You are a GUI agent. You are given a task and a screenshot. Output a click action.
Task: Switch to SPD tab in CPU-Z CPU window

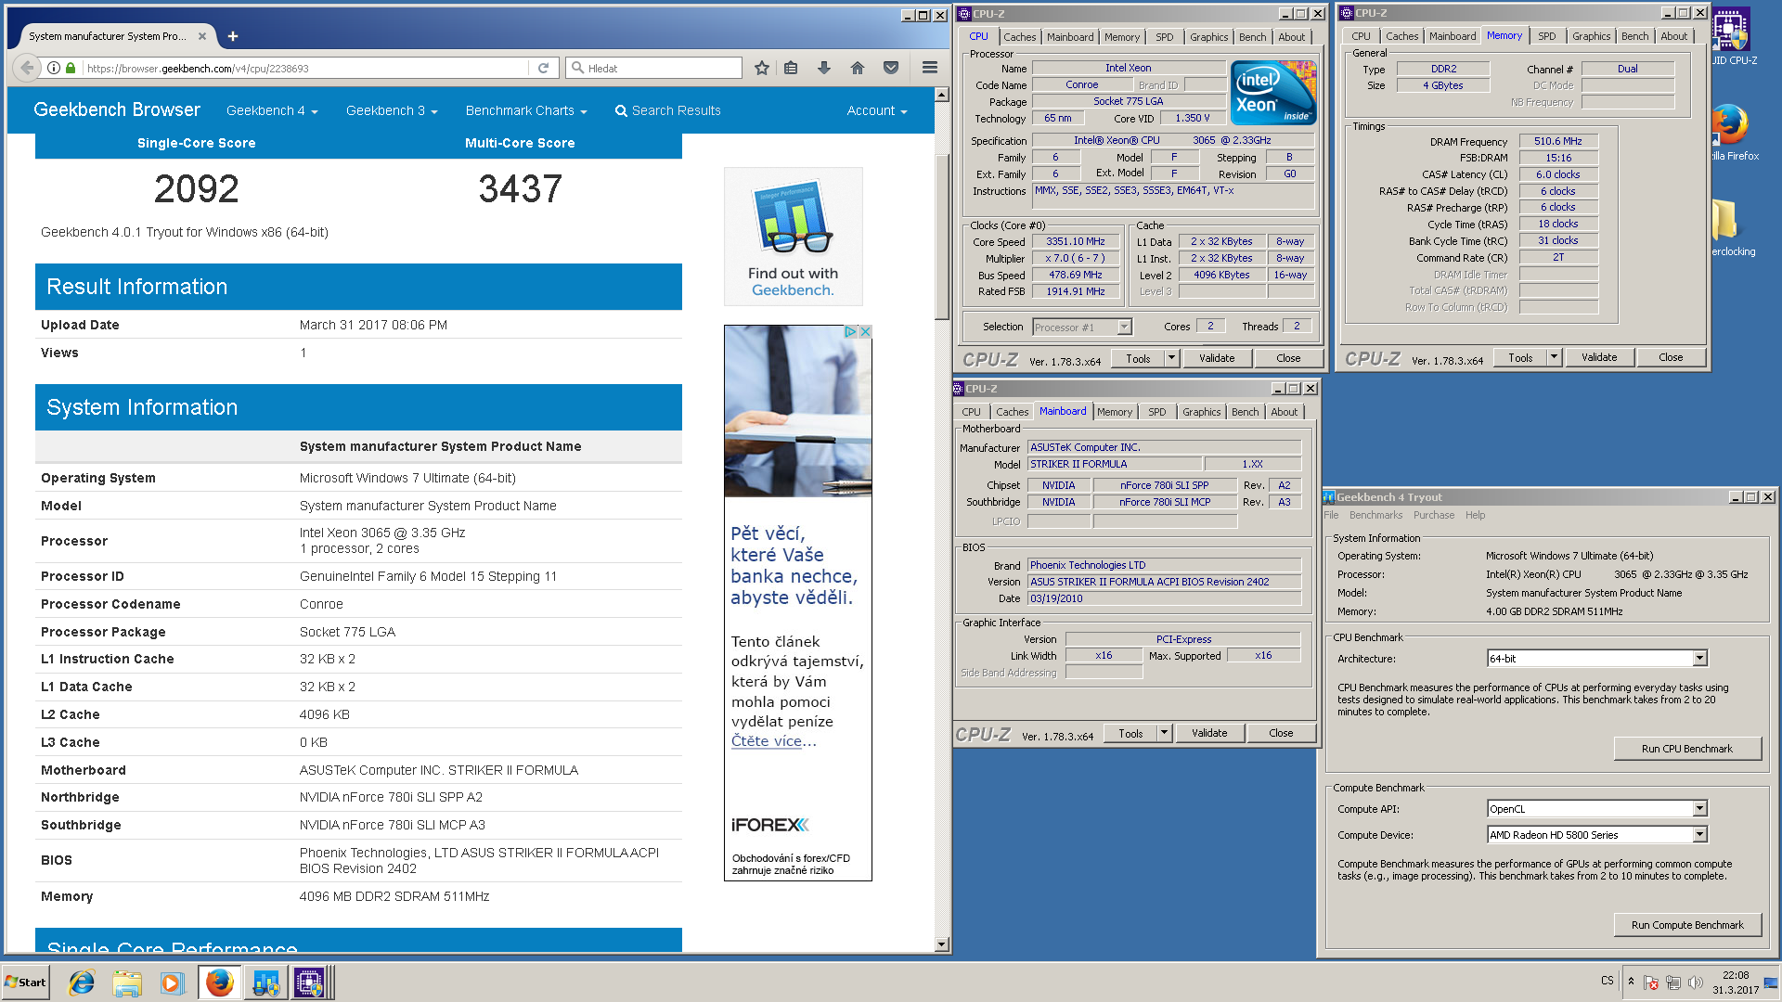[x=1164, y=37]
